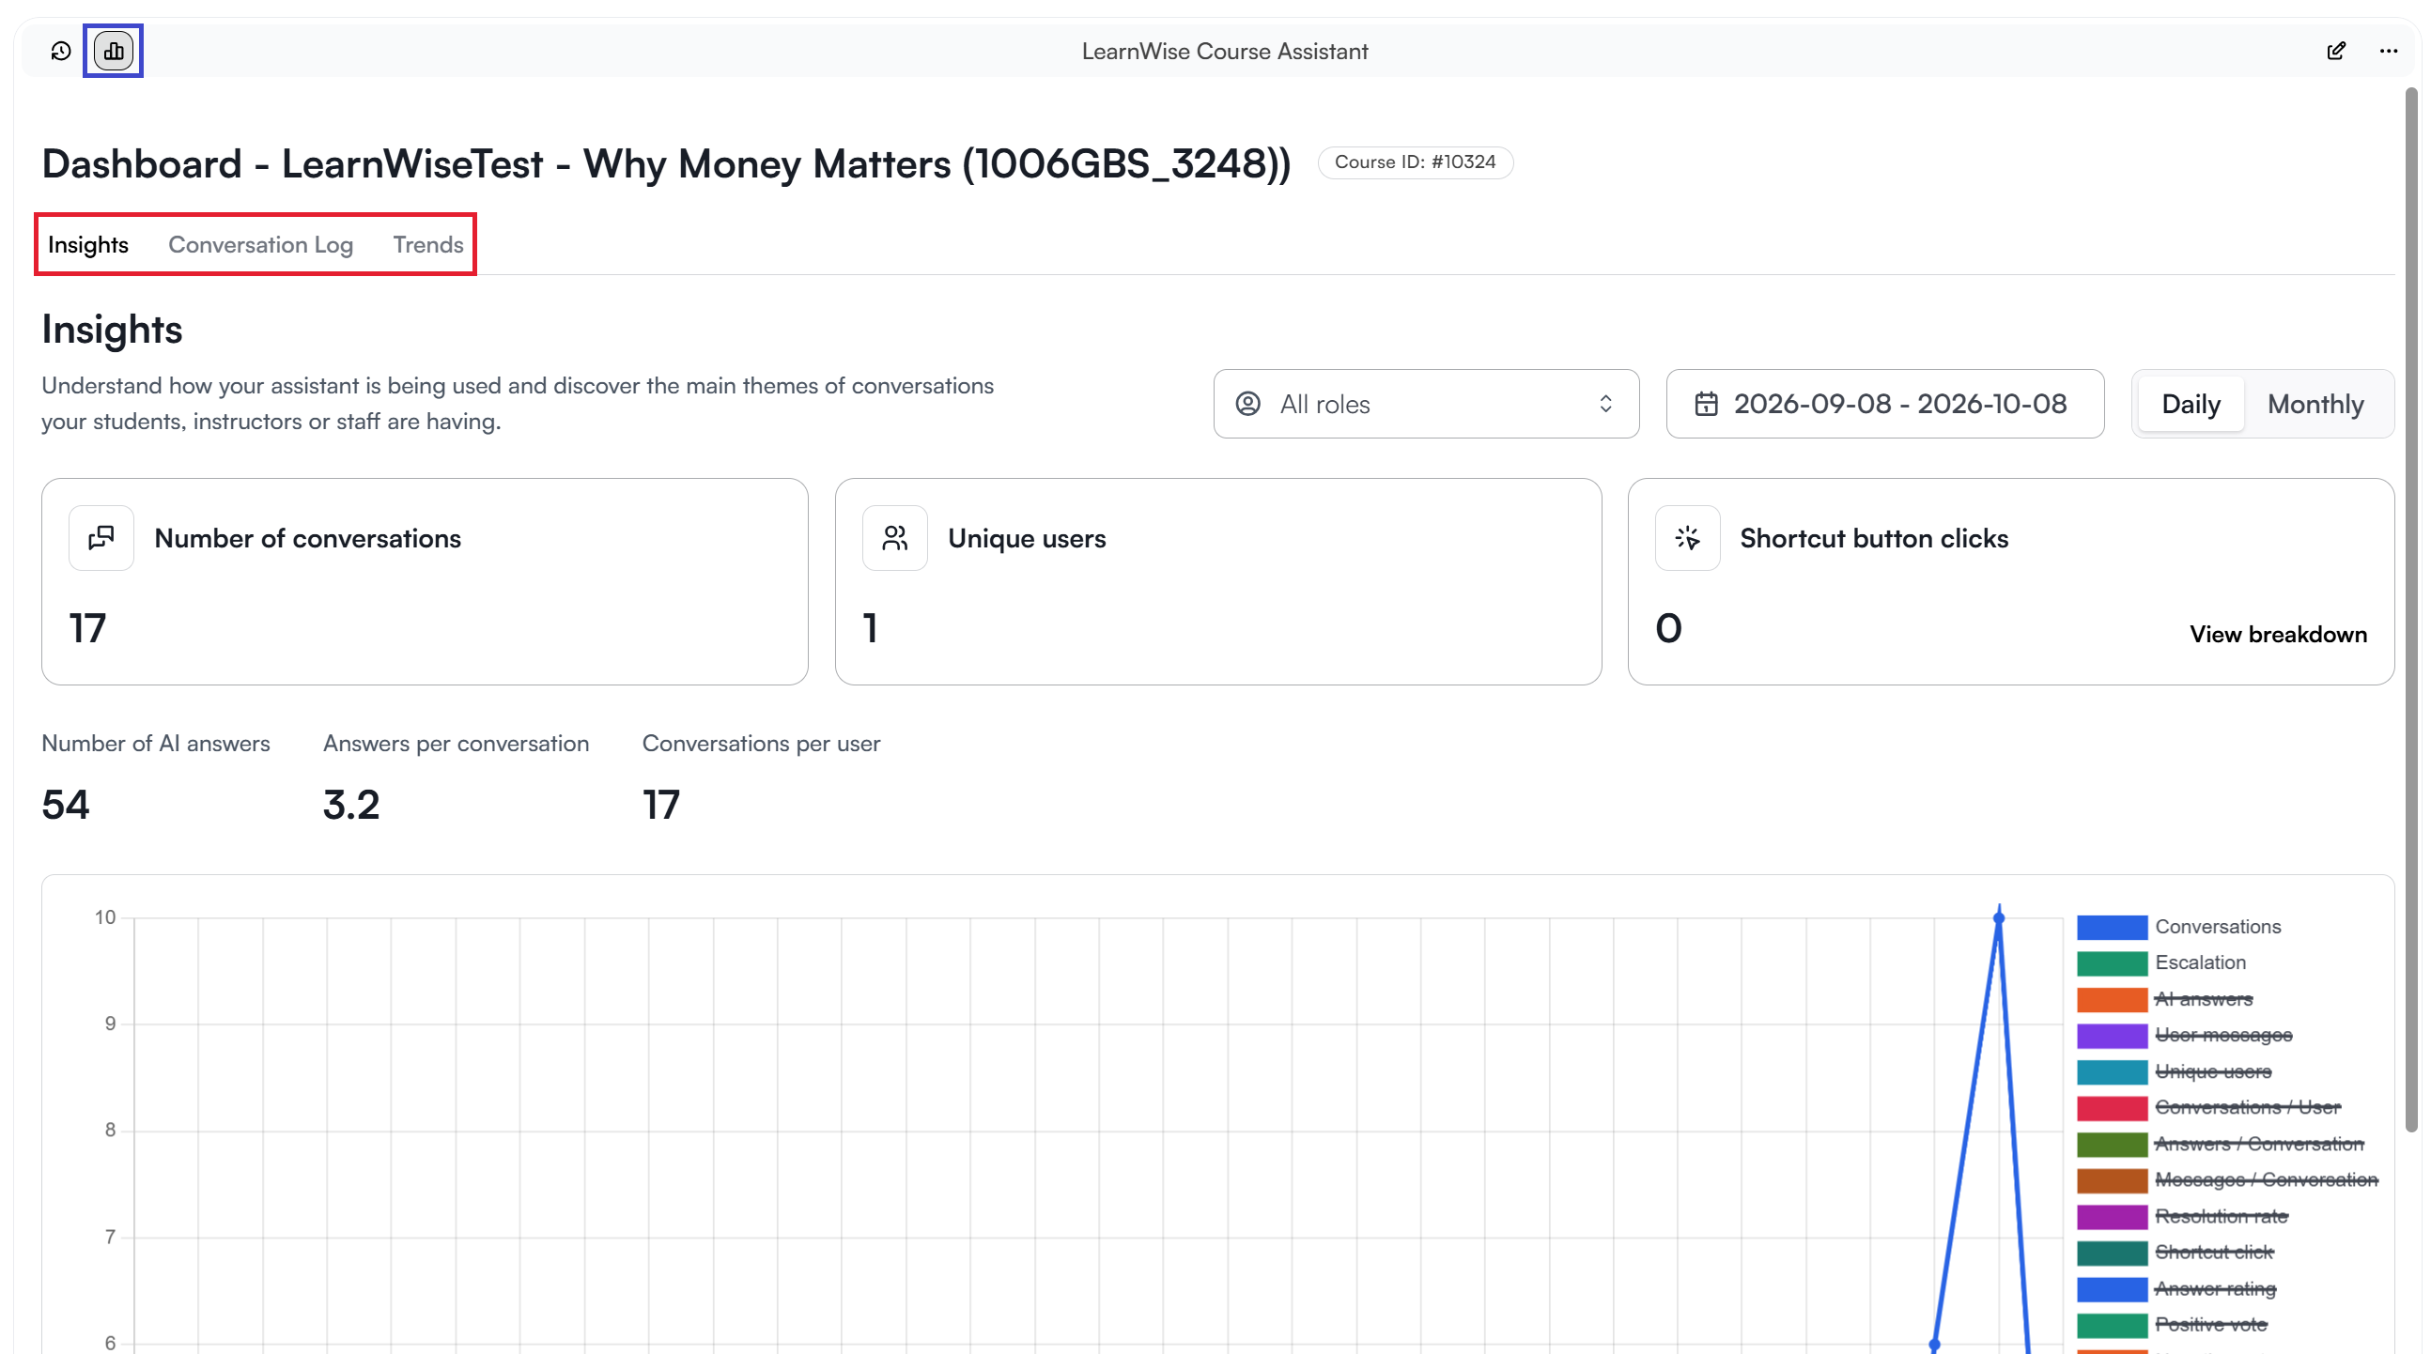The height and width of the screenshot is (1354, 2431).
Task: Click the Shortcut button clicks value 0
Action: (x=1668, y=628)
